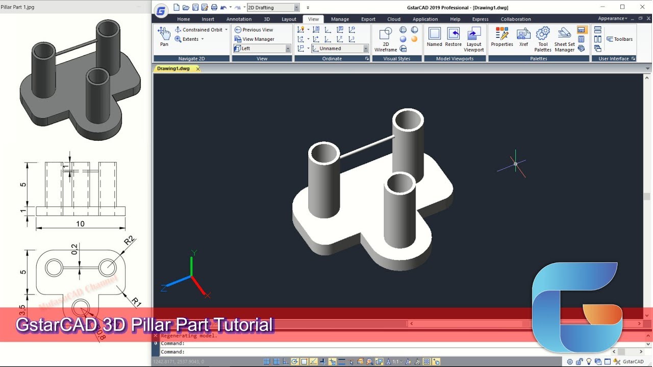This screenshot has height=367, width=653.
Task: Open the Appearance menu
Action: pyautogui.click(x=613, y=18)
